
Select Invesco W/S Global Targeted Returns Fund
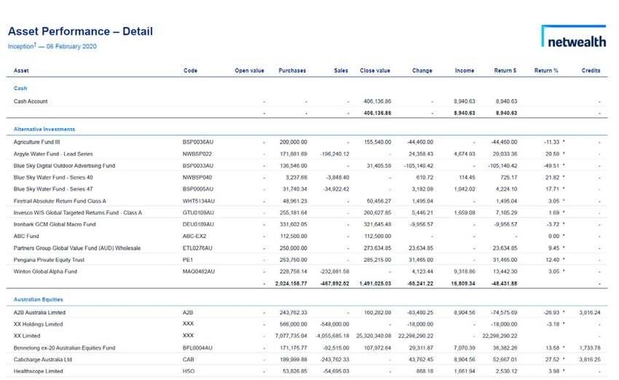click(77, 213)
